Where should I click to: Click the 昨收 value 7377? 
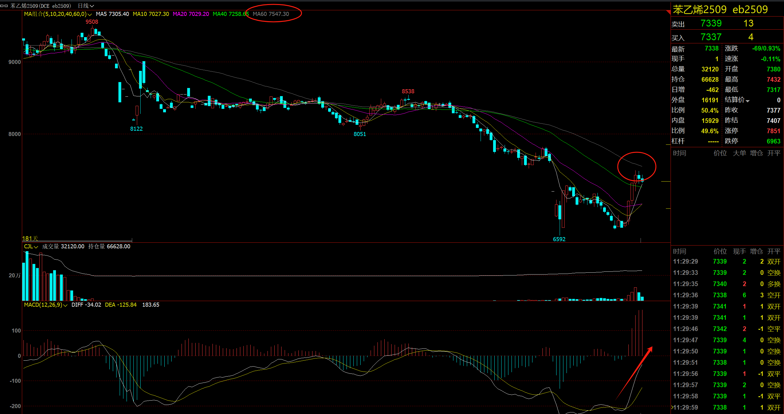[773, 110]
